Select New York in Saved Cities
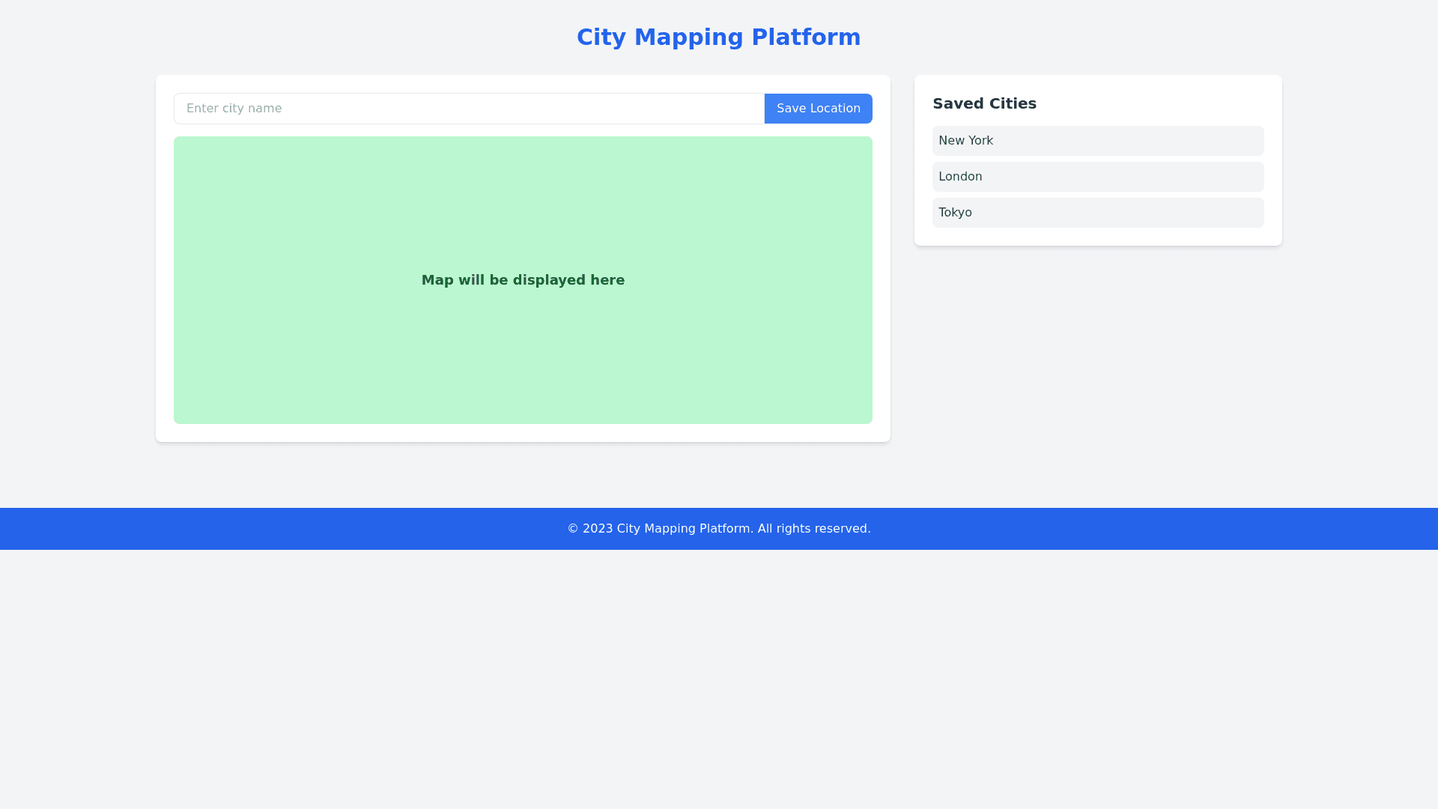Screen dimensions: 1438x809 [965, 141]
